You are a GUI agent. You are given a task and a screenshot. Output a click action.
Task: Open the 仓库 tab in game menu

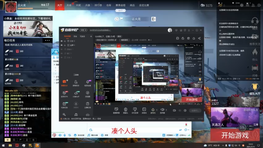tap(108, 5)
